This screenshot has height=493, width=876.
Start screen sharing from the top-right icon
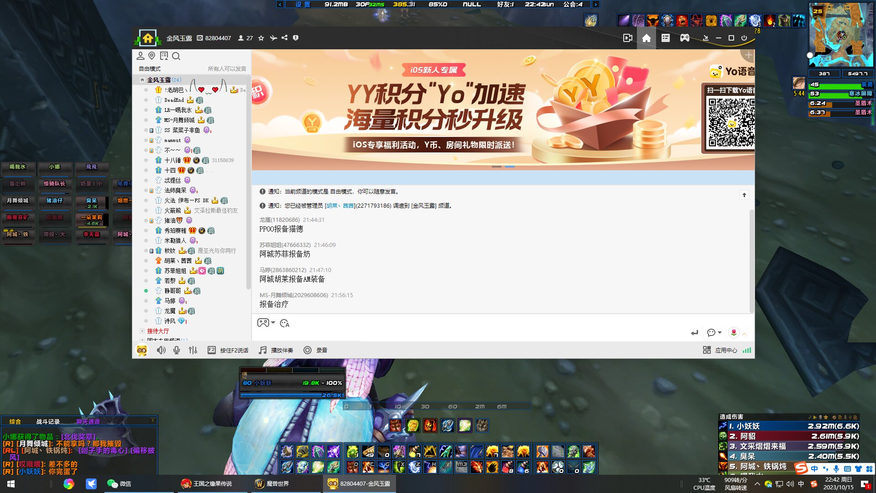click(628, 38)
